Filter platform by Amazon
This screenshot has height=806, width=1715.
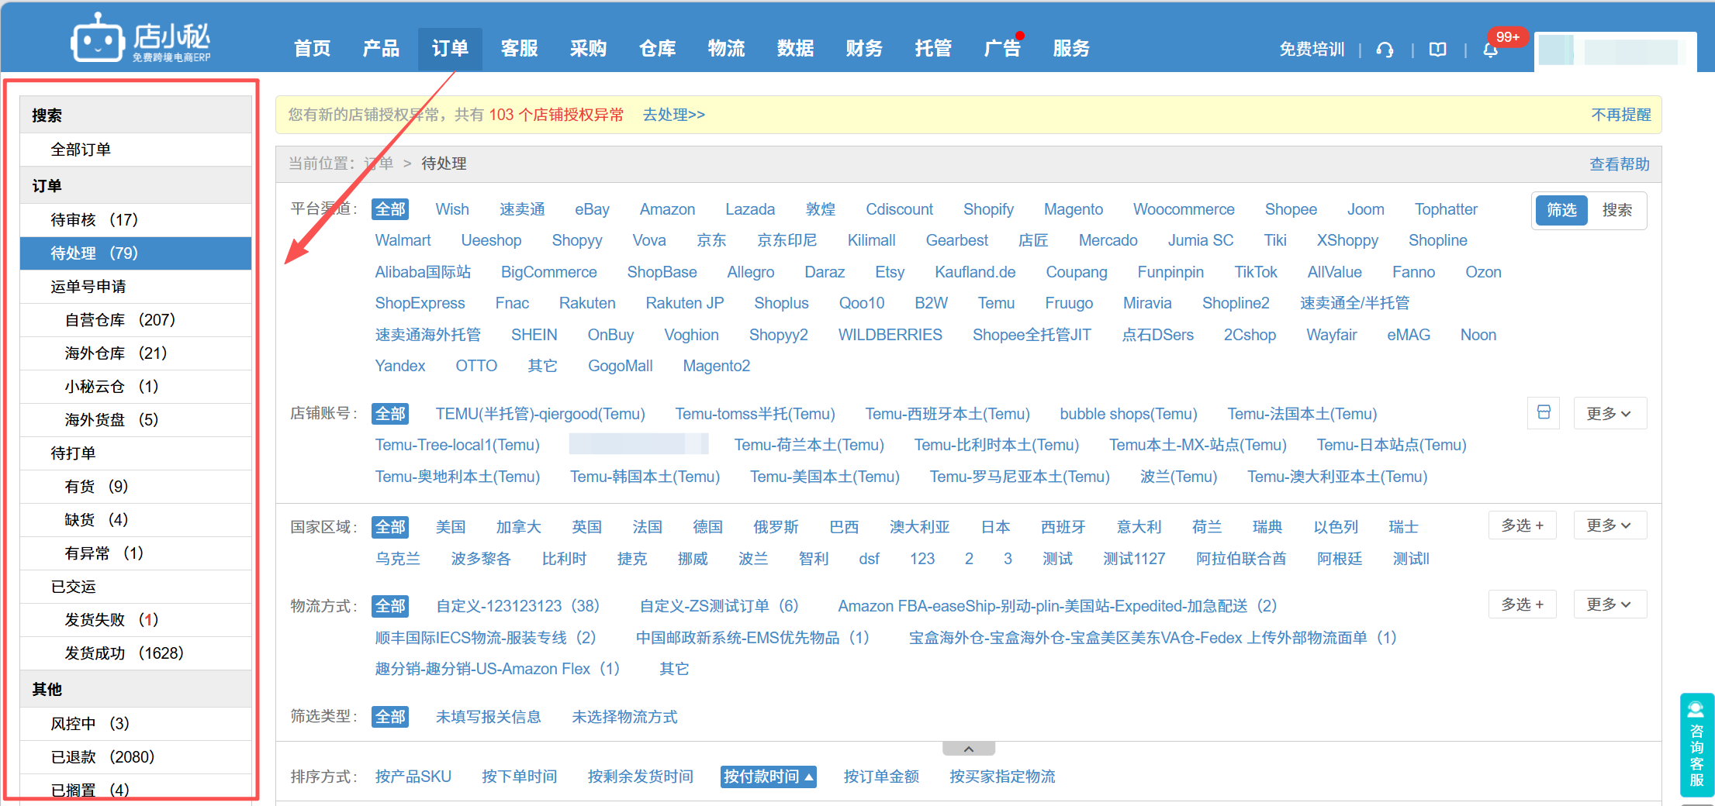(667, 209)
